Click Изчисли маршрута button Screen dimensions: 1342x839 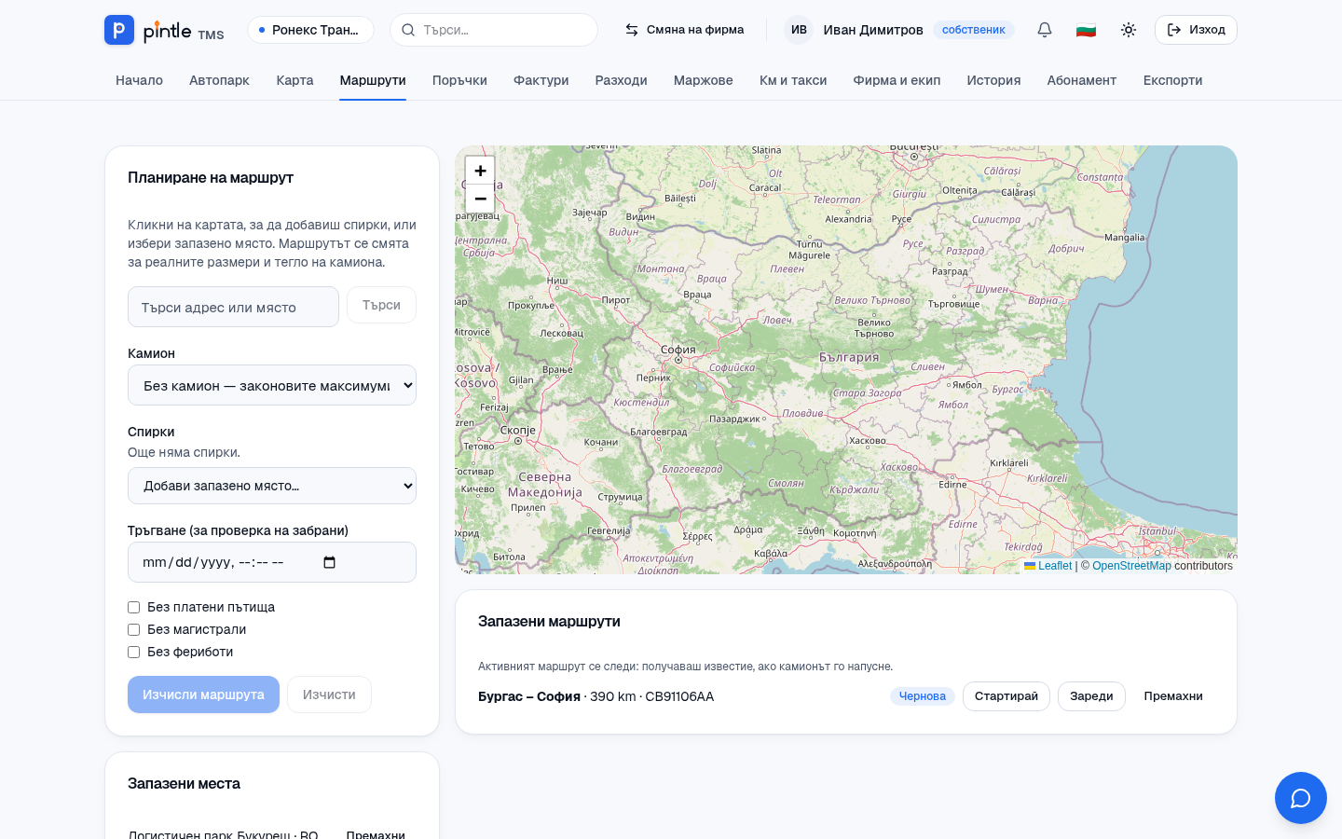[x=203, y=695]
